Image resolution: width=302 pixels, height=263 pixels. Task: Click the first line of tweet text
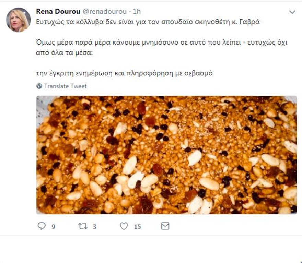(148, 22)
